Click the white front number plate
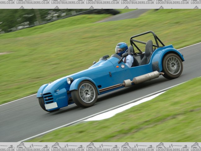Viewport: 201px width, 151px height. [51, 106]
